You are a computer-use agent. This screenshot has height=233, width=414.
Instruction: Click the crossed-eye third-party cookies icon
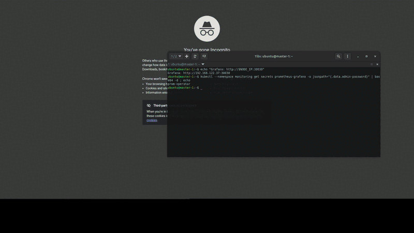pos(149,106)
